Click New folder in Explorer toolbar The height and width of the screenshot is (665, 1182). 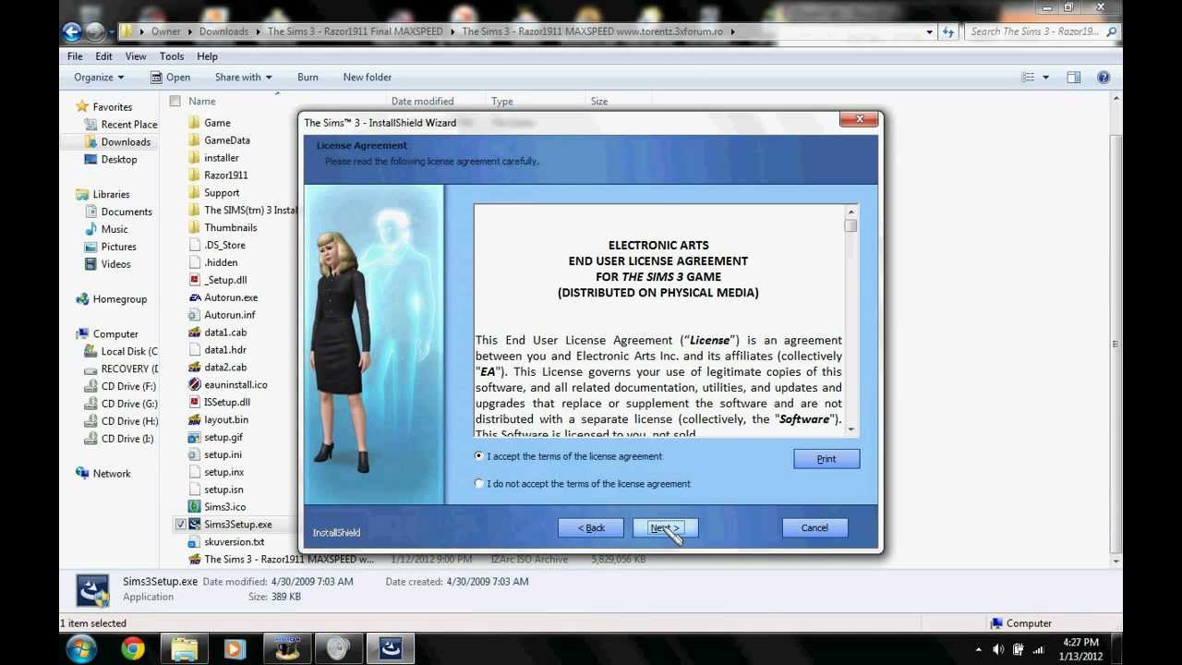[368, 78]
